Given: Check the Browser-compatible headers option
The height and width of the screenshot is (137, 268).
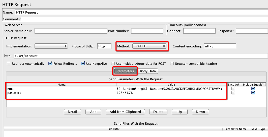Looking at the screenshot, I should tap(172, 64).
